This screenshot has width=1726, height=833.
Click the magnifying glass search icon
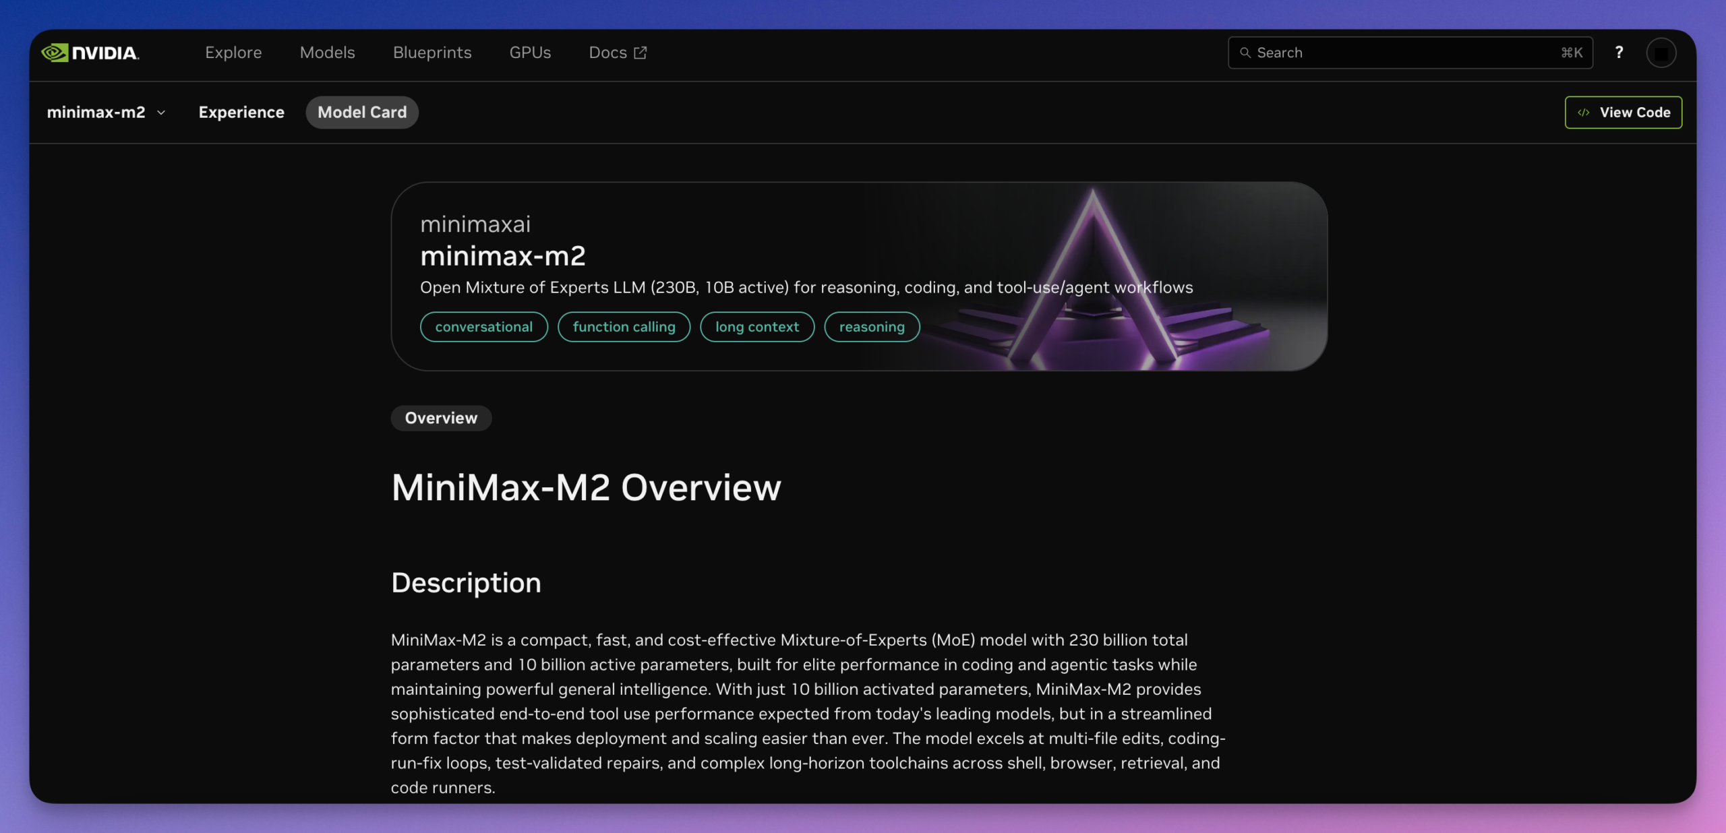point(1247,52)
